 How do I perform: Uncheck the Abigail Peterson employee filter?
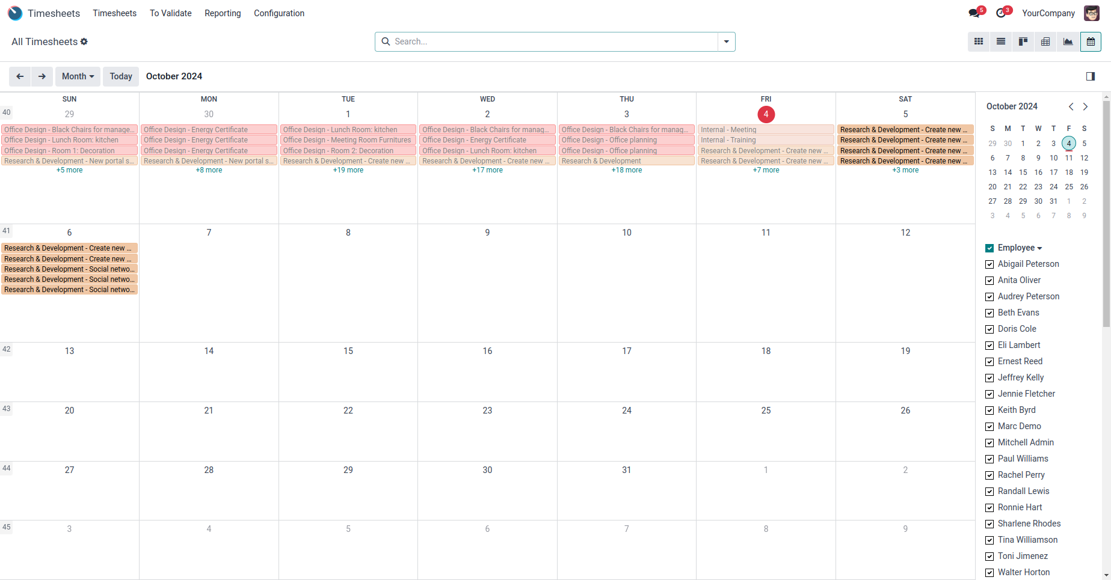tap(989, 264)
